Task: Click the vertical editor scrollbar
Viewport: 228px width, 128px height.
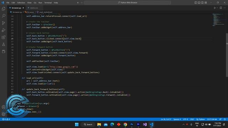Action: point(227,55)
